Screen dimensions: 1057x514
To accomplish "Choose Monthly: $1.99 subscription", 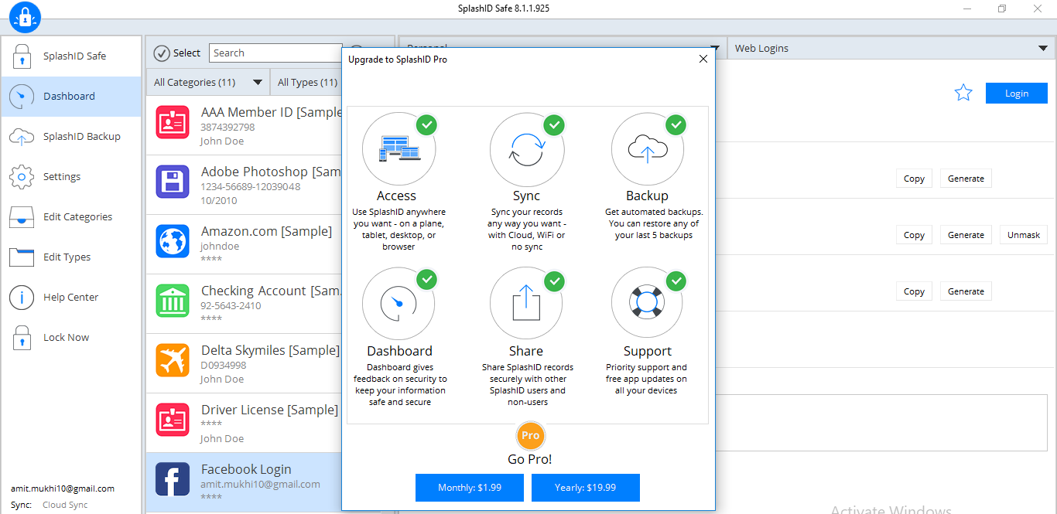I will coord(470,488).
